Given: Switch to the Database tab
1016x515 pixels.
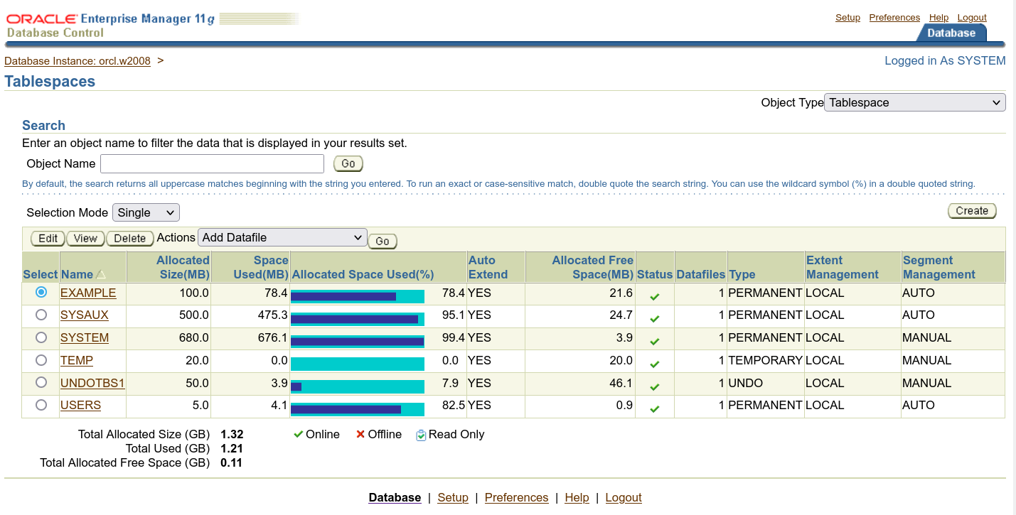Looking at the screenshot, I should [951, 33].
